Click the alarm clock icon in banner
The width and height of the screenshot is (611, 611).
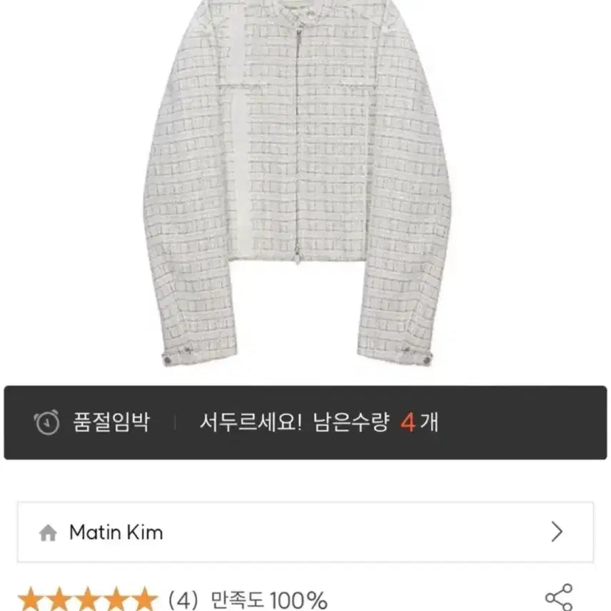tap(45, 420)
